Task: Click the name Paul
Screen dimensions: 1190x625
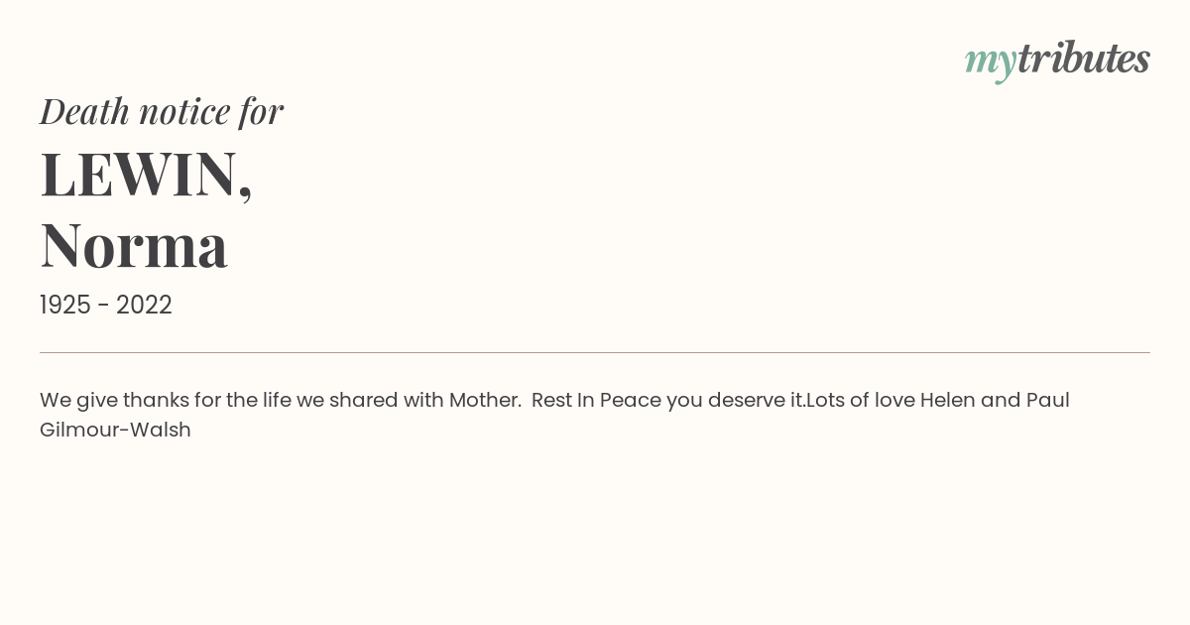Action: point(1047,401)
